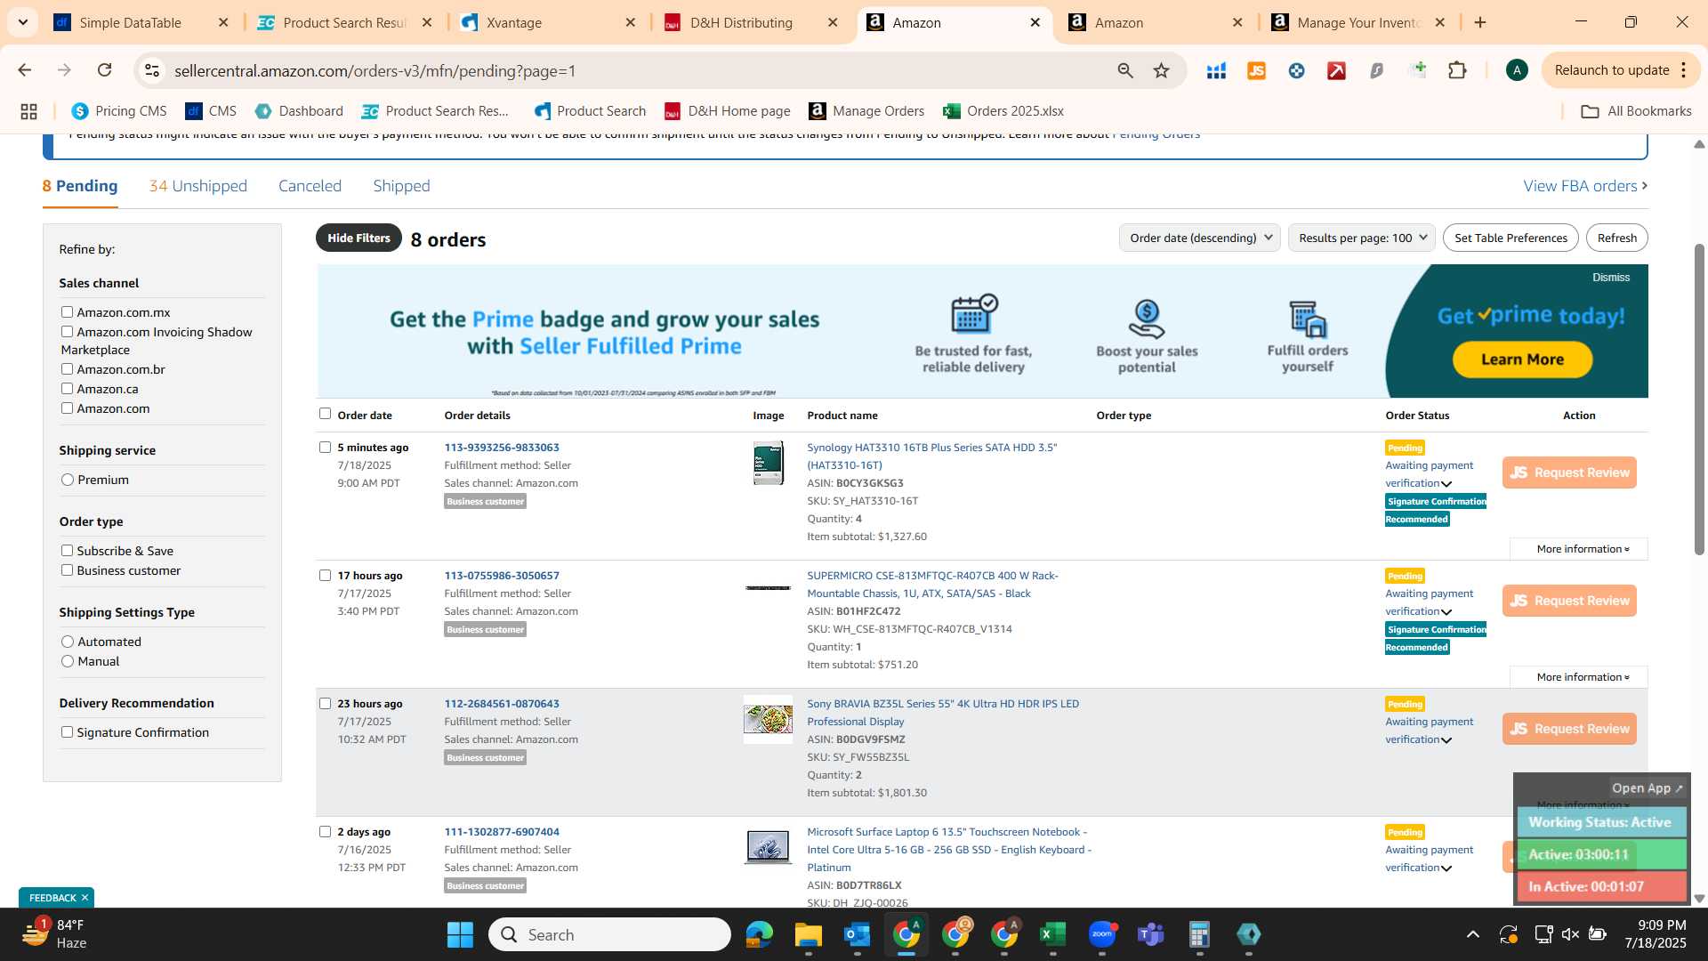The image size is (1708, 961).
Task: Open the tab search dropdown arrow at top left
Action: coord(22,22)
